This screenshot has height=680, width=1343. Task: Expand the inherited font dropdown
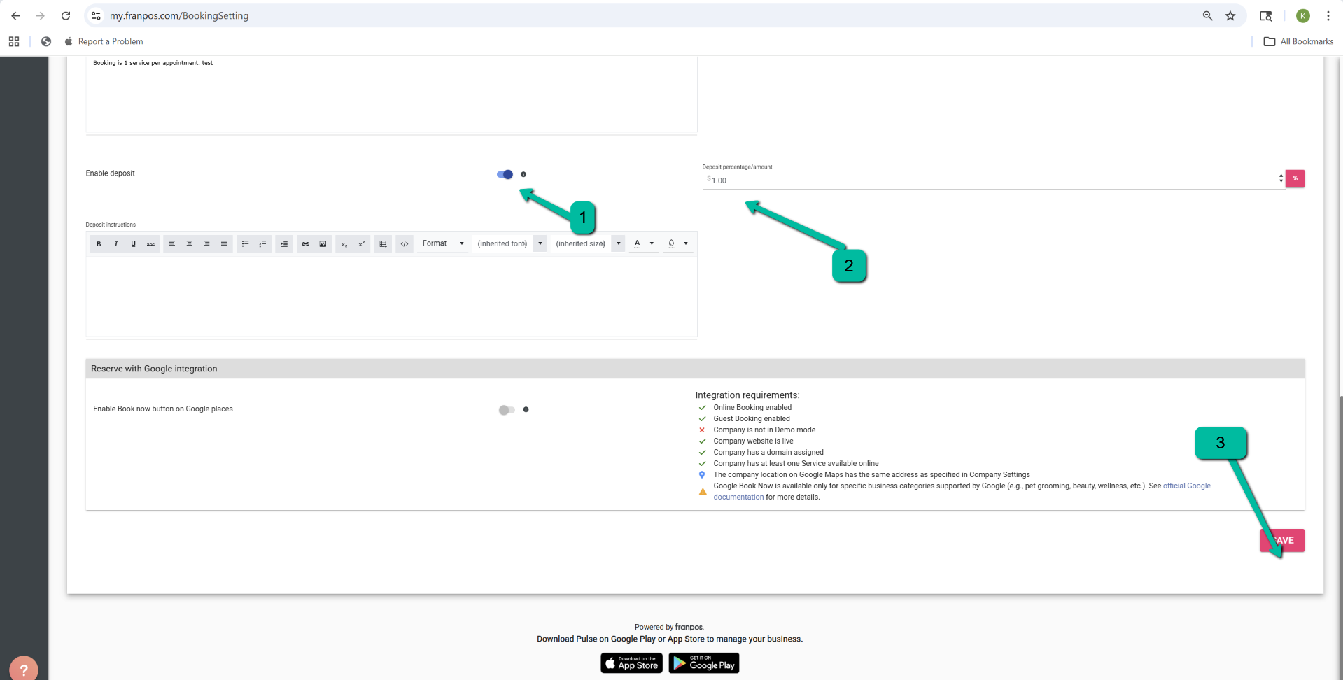[540, 243]
